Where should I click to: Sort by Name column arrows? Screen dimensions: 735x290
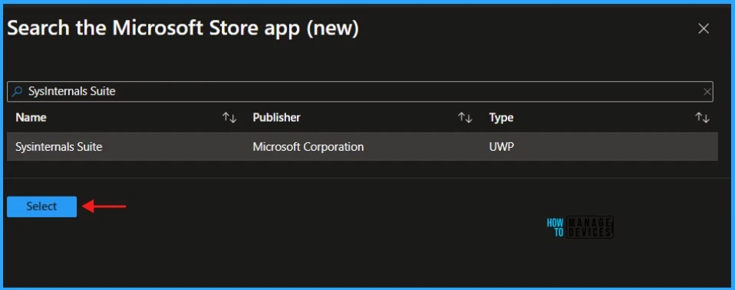coord(229,118)
